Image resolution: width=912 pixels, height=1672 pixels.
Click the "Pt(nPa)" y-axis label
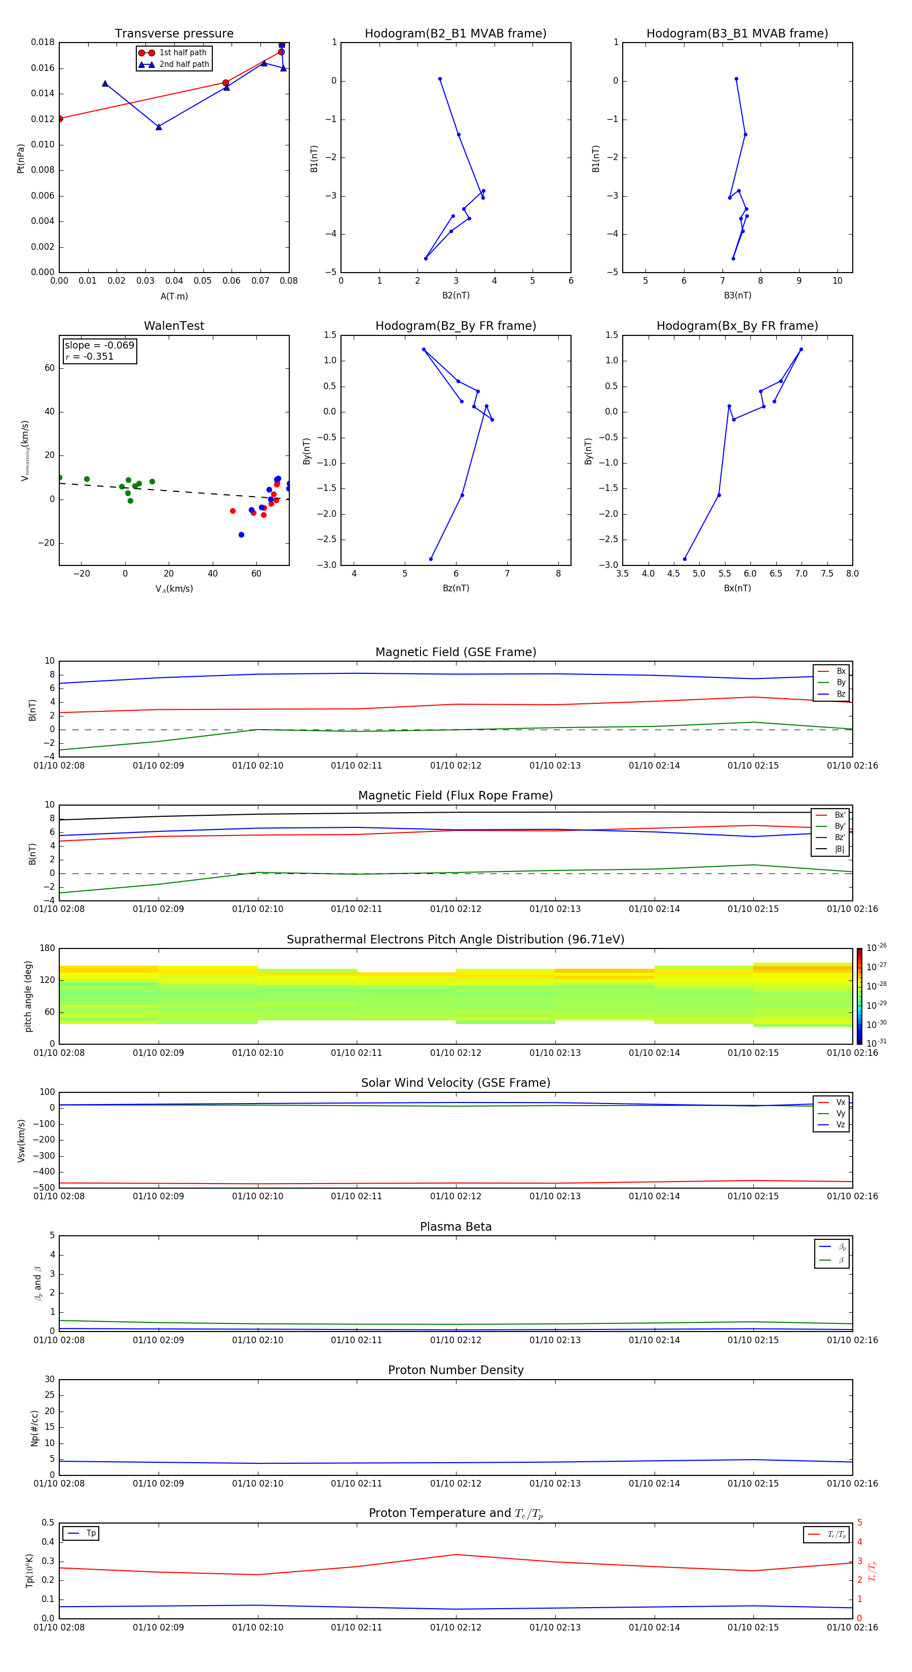(21, 159)
